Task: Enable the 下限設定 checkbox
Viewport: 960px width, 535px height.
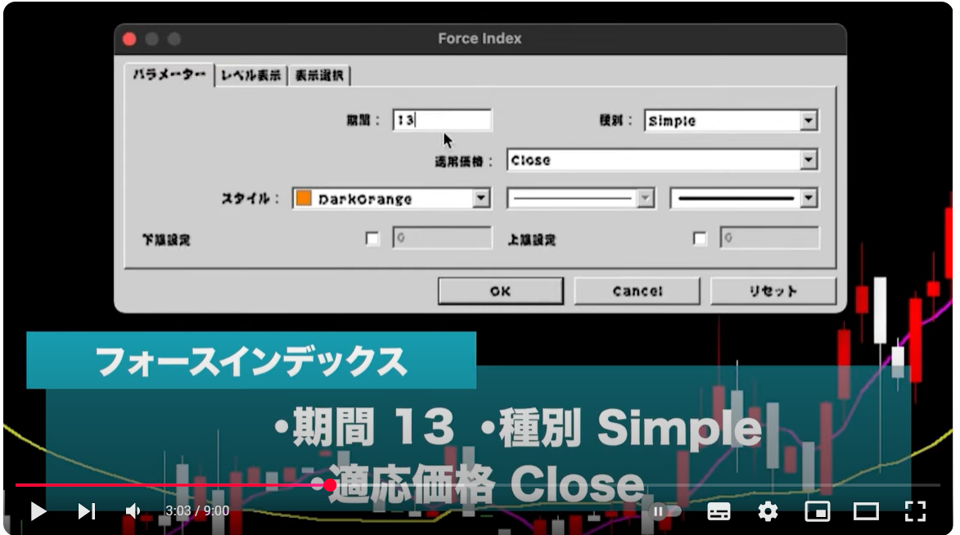Action: [372, 239]
